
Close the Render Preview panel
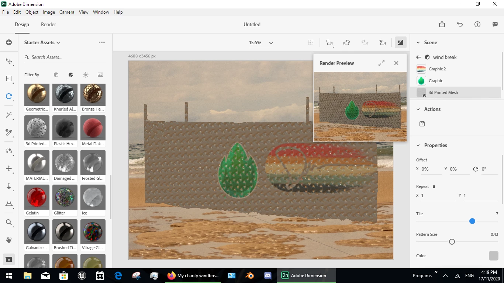point(396,63)
